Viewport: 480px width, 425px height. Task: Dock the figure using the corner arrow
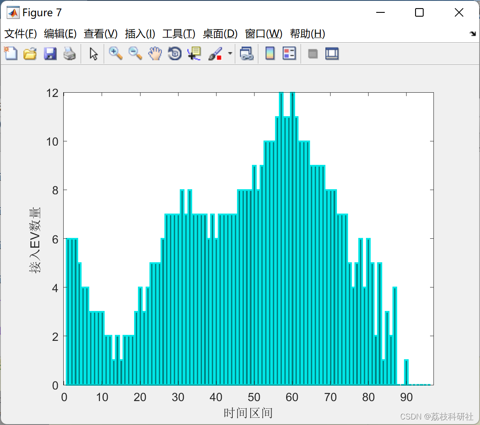473,34
